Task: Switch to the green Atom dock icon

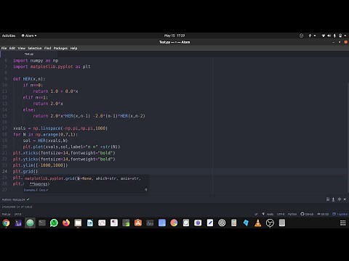Action: coord(30,223)
